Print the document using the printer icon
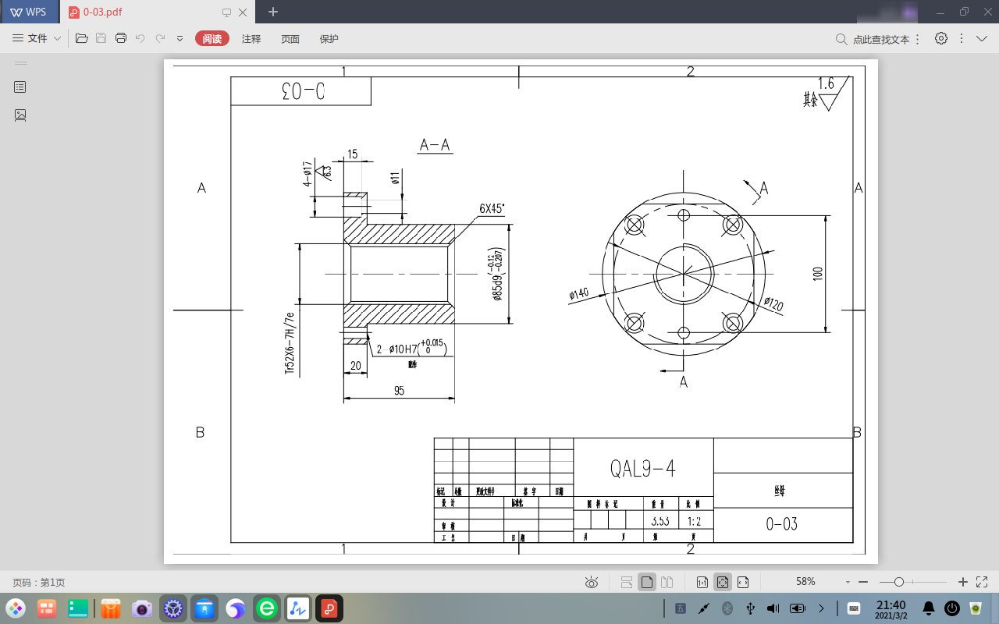This screenshot has width=999, height=624. (121, 38)
